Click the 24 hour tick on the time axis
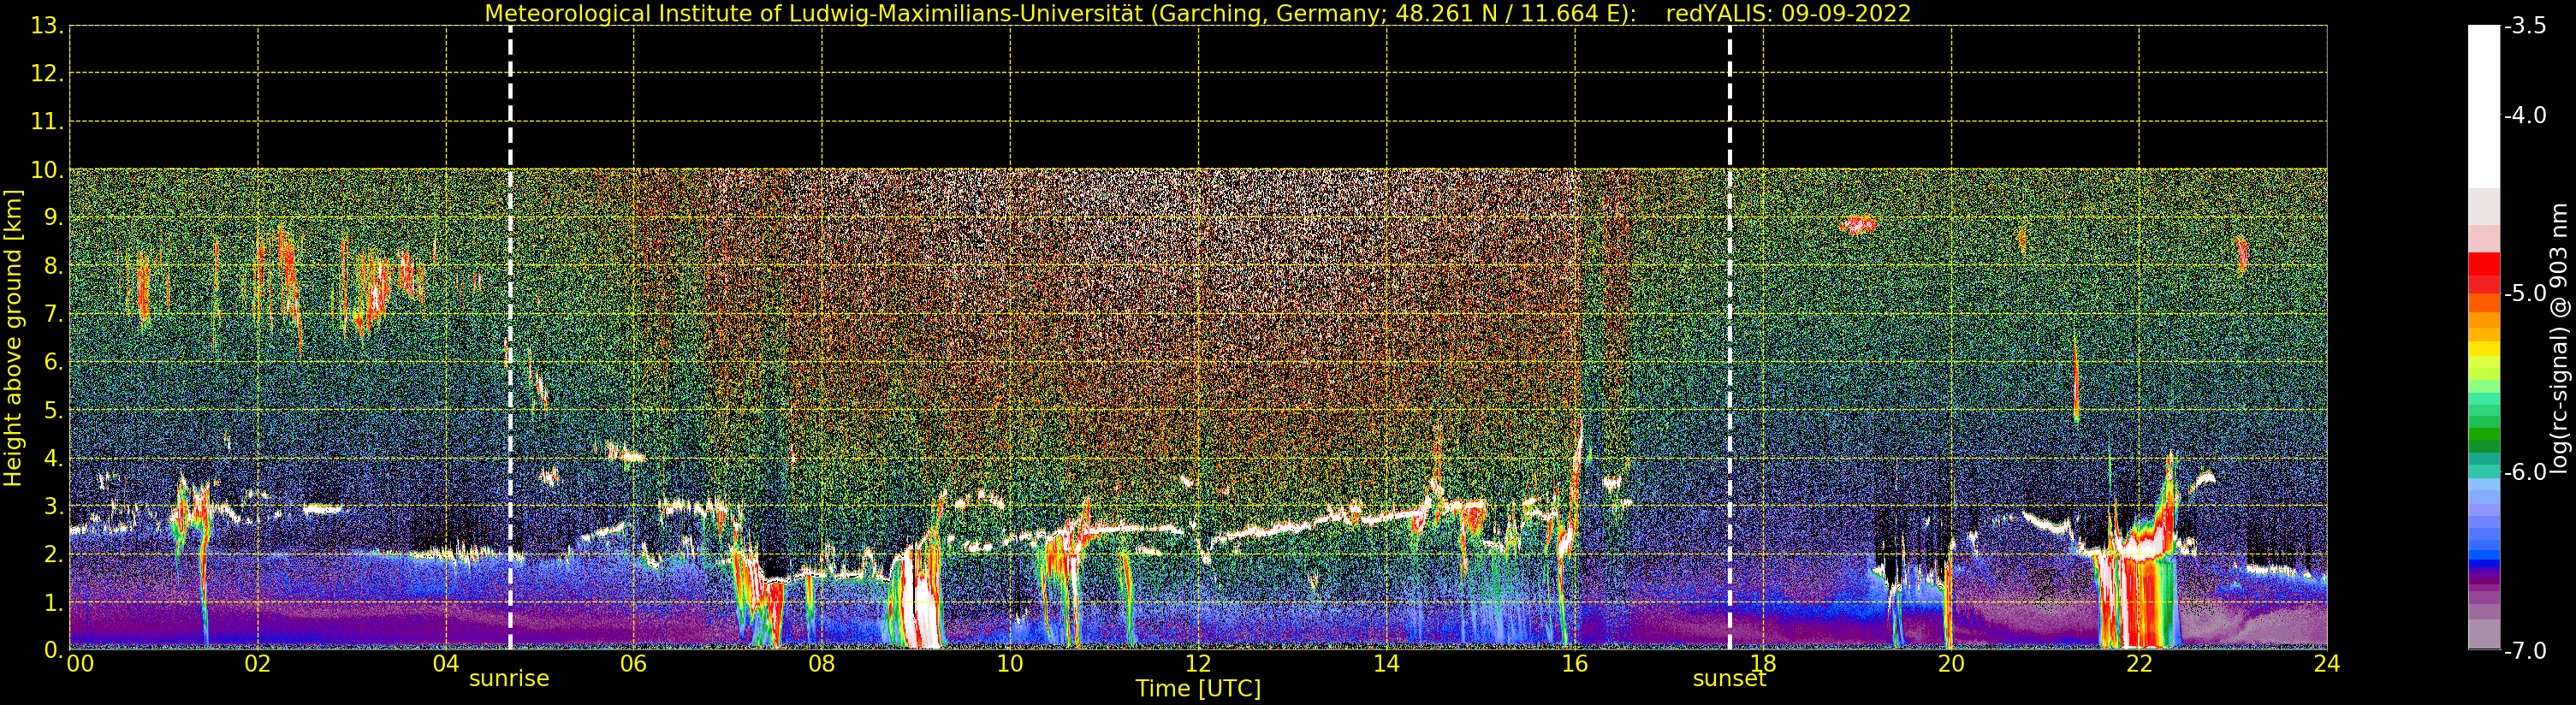 2327,664
